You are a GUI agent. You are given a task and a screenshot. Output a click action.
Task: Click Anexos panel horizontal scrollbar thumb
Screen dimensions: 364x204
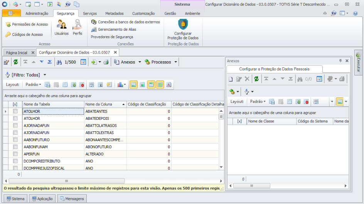[251, 186]
